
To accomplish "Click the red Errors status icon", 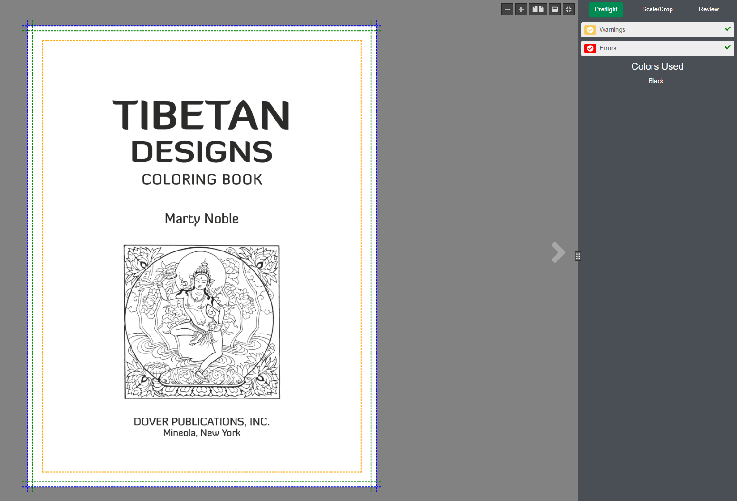I will [x=590, y=48].
